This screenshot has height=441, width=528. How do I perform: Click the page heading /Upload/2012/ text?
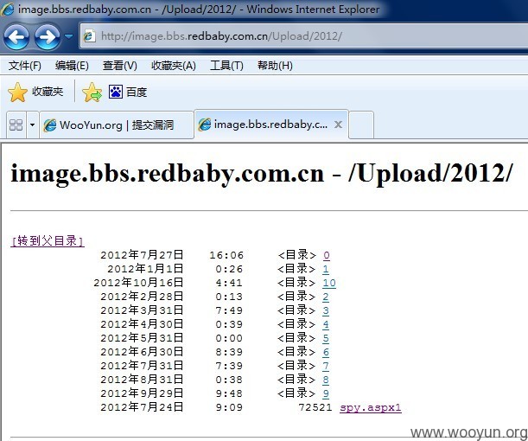[x=431, y=173]
